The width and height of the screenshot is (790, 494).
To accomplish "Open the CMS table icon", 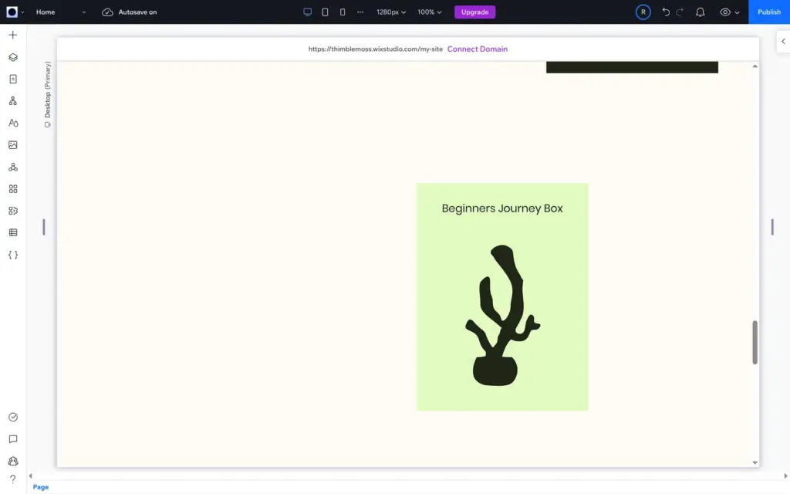I will click(x=13, y=233).
